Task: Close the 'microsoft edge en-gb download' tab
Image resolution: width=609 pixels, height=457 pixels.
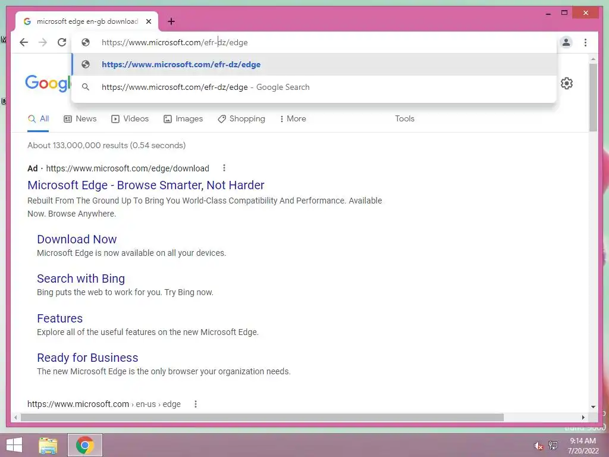Action: [x=149, y=21]
